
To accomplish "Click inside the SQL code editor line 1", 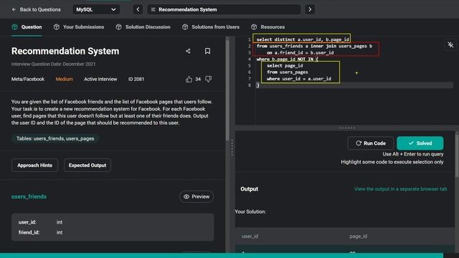I will tap(303, 39).
